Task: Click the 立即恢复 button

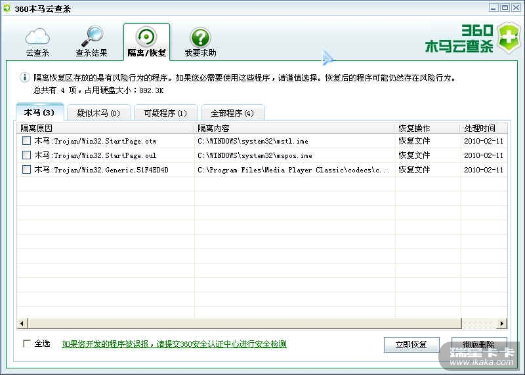Action: (411, 345)
